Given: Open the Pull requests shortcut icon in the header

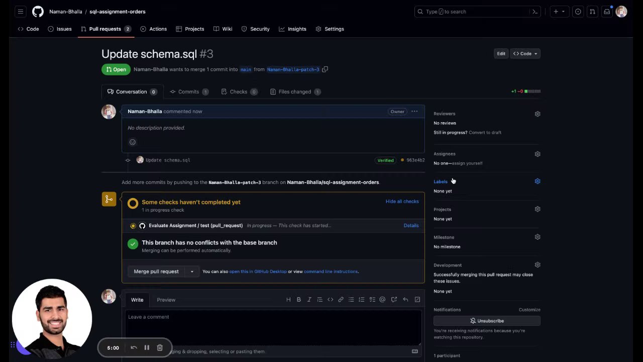Looking at the screenshot, I should point(593,12).
